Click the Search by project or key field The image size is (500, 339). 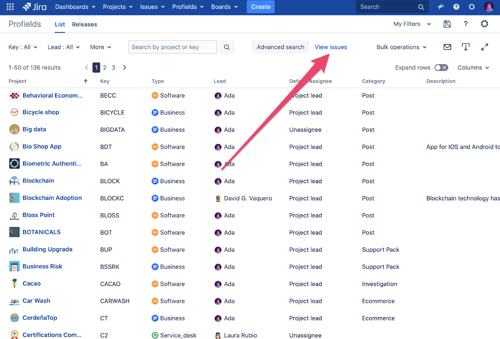click(x=172, y=47)
